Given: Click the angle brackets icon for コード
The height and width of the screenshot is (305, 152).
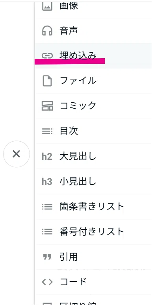Looking at the screenshot, I should click(x=47, y=282).
